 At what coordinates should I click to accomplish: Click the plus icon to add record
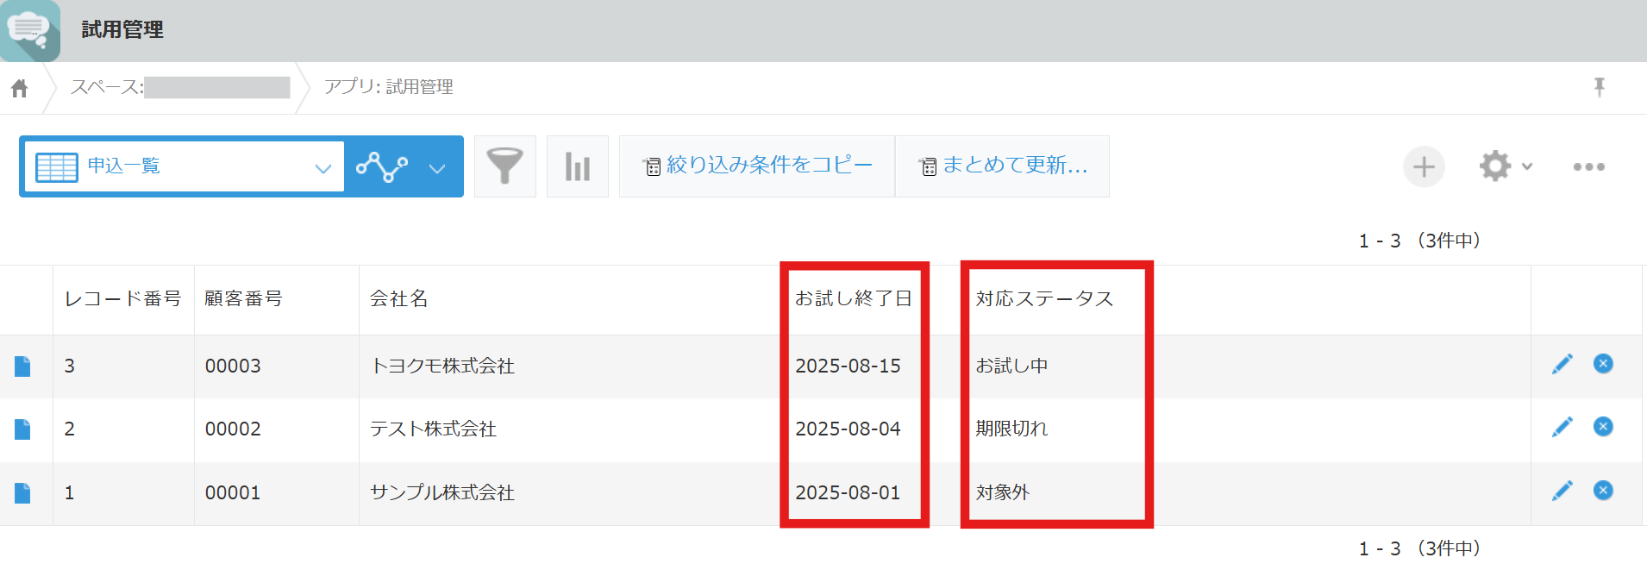pyautogui.click(x=1424, y=166)
